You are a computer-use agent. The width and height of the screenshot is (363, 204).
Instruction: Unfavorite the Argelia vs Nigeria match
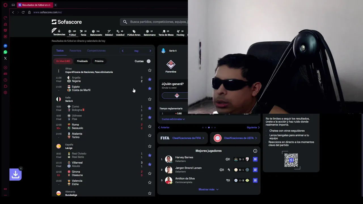[x=150, y=79]
